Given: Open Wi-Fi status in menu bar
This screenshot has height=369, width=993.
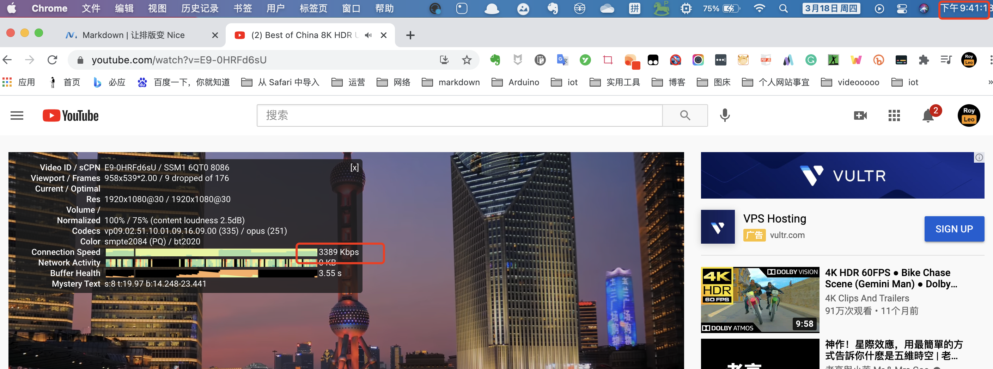Looking at the screenshot, I should pyautogui.click(x=759, y=8).
